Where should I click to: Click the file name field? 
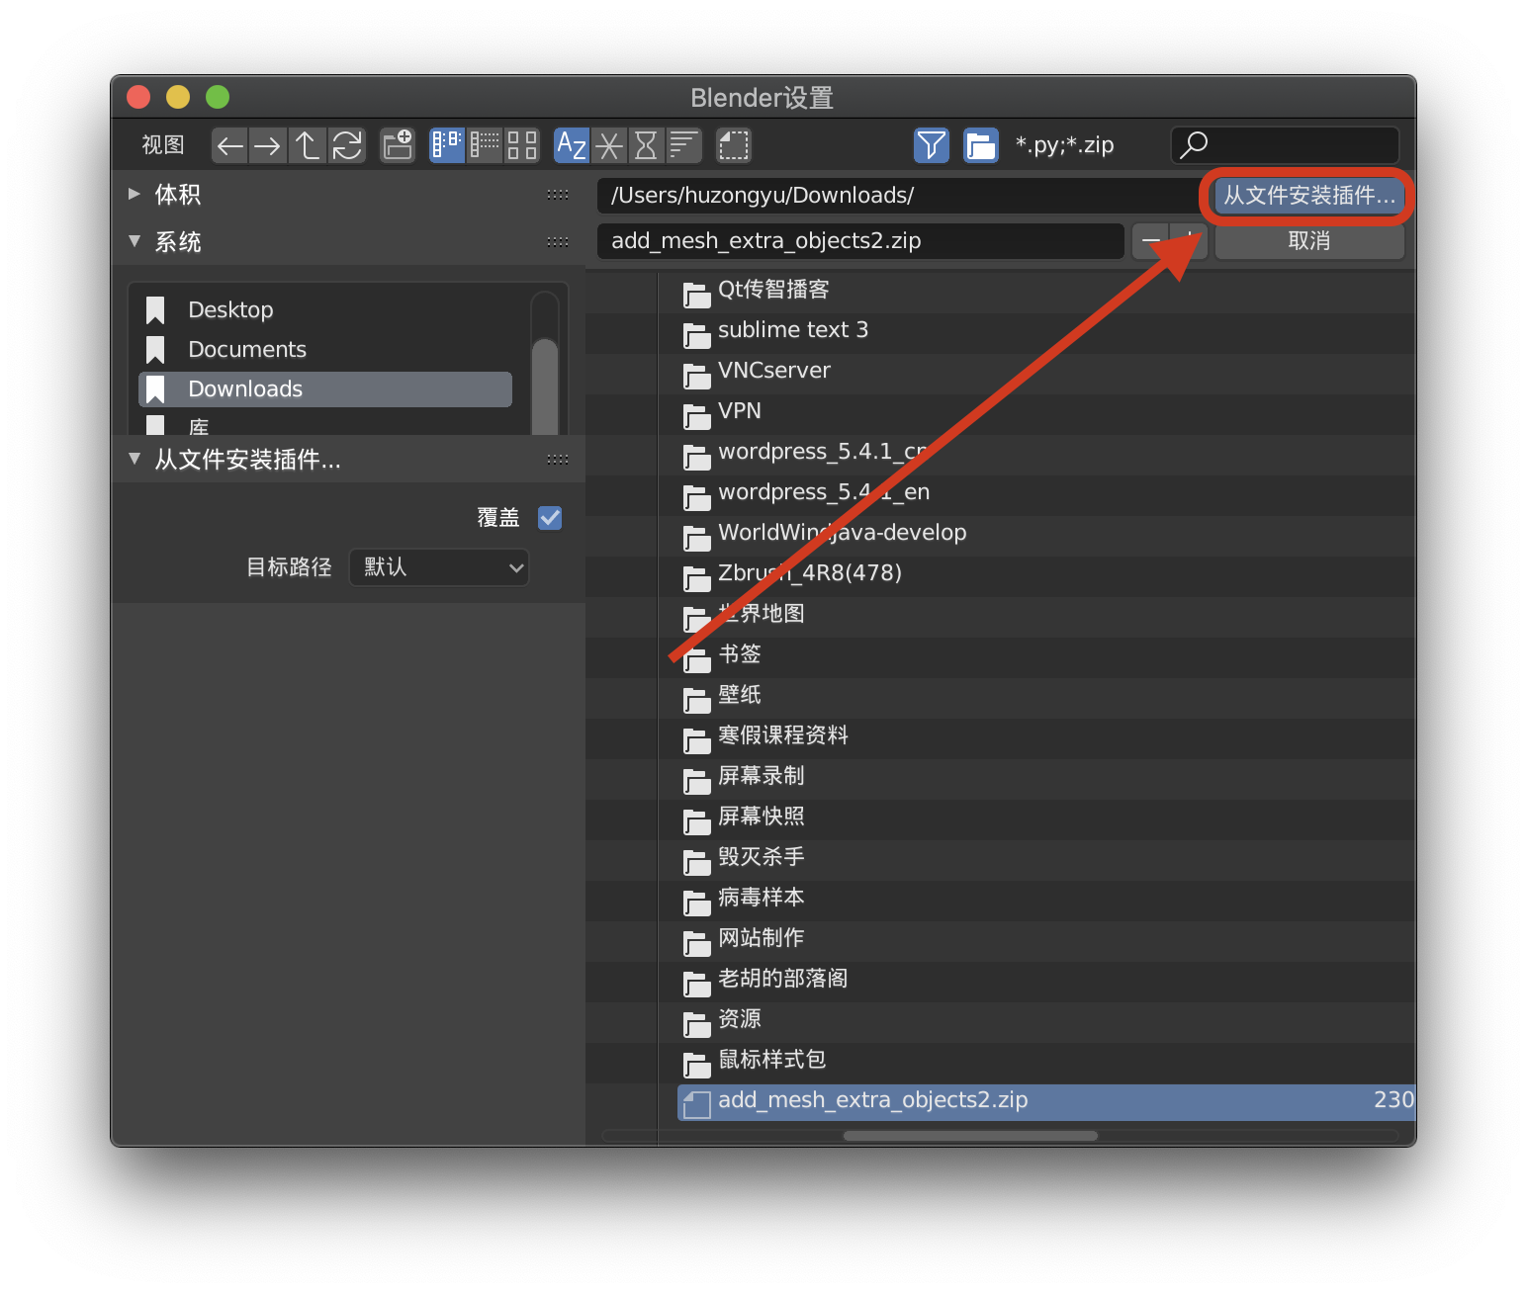(x=860, y=241)
